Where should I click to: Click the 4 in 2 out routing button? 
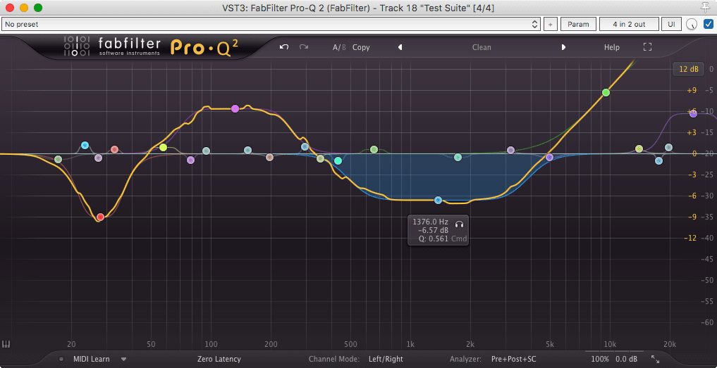tap(629, 24)
